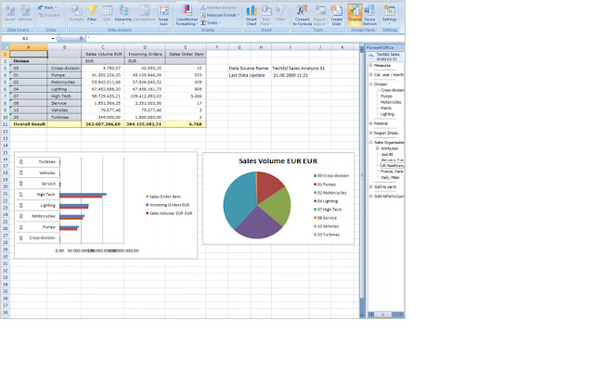Select the Italy, Milan tree item
Image resolution: width=594 pixels, height=383 pixels.
point(390,177)
